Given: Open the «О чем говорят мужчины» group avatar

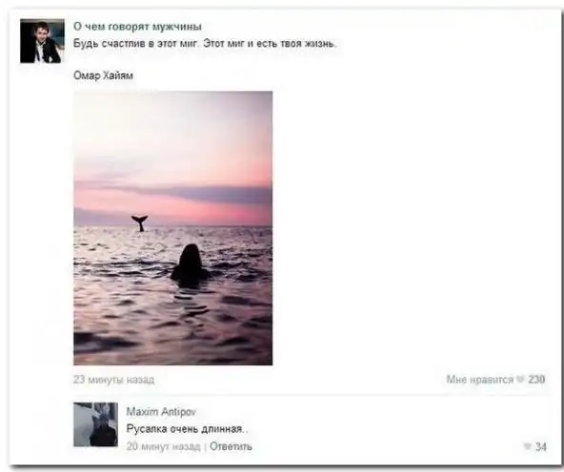Looking at the screenshot, I should [42, 41].
